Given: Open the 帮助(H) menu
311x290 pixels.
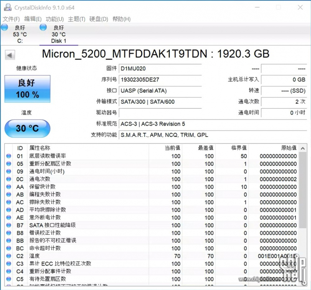Looking at the screenshot, I should (x=121, y=19).
